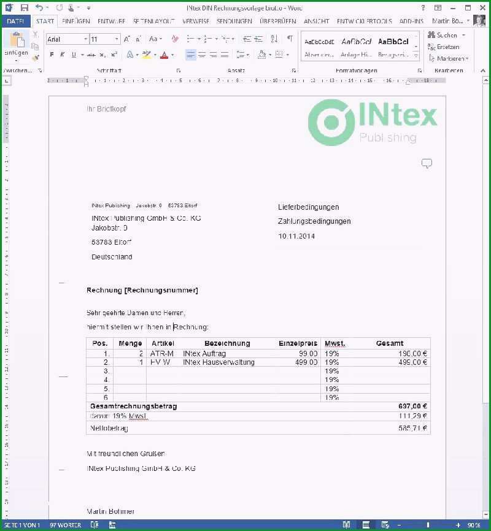This screenshot has width=491, height=531.
Task: Click the macro recording icon in status bar
Action: click(112, 525)
